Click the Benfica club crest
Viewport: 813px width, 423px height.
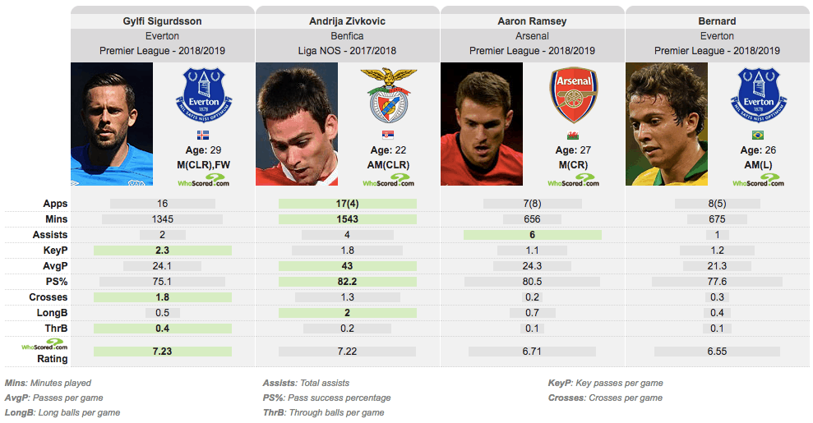388,94
